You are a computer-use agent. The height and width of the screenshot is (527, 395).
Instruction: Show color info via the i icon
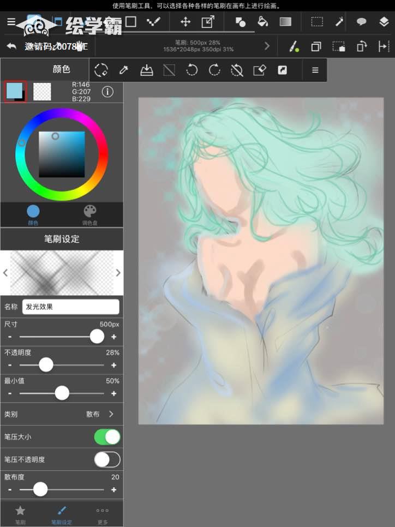coord(107,92)
